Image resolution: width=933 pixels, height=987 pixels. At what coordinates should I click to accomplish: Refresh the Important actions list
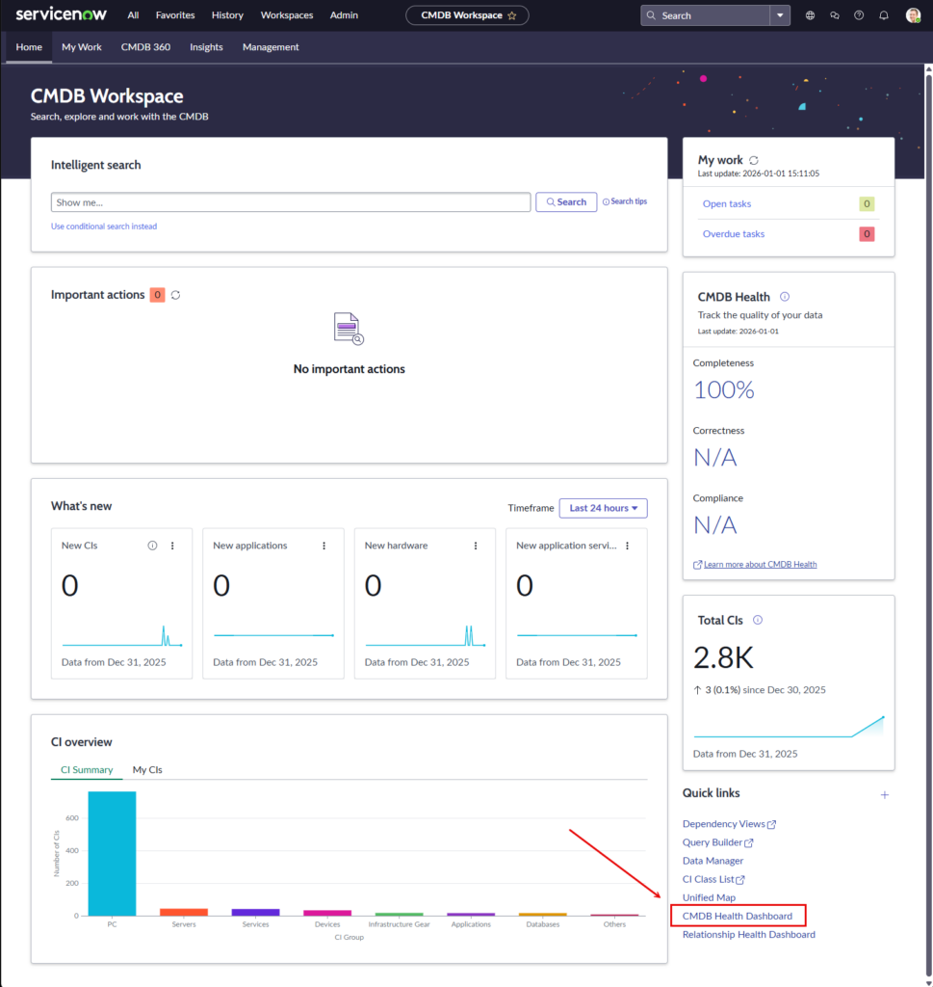[175, 295]
